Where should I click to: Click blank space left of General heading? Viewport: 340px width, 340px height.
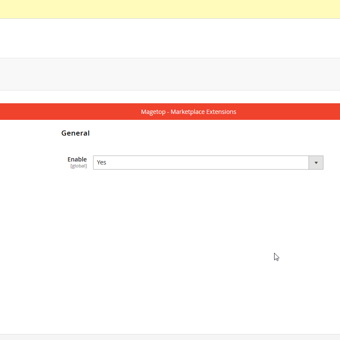point(30,133)
